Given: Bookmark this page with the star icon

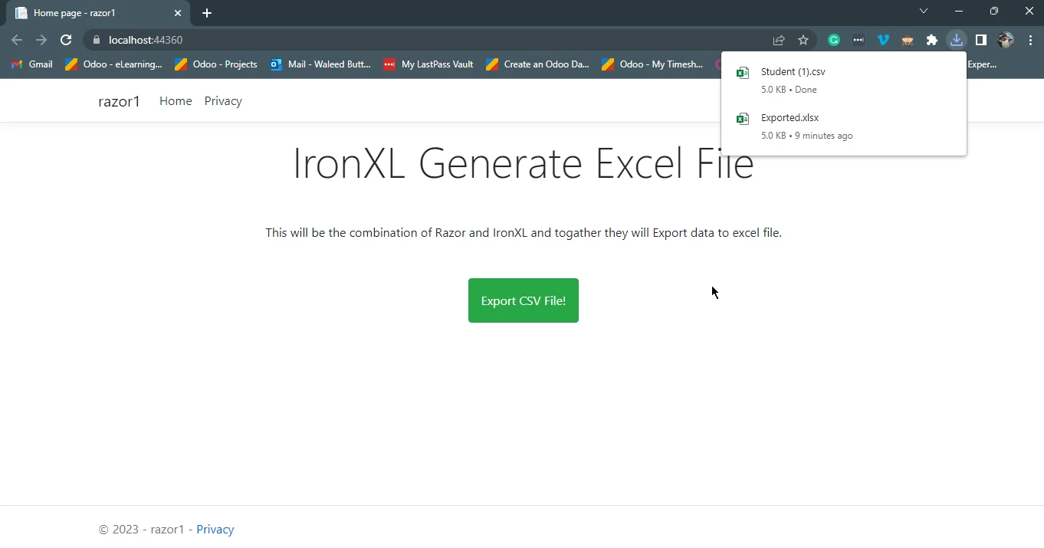Looking at the screenshot, I should pyautogui.click(x=803, y=40).
